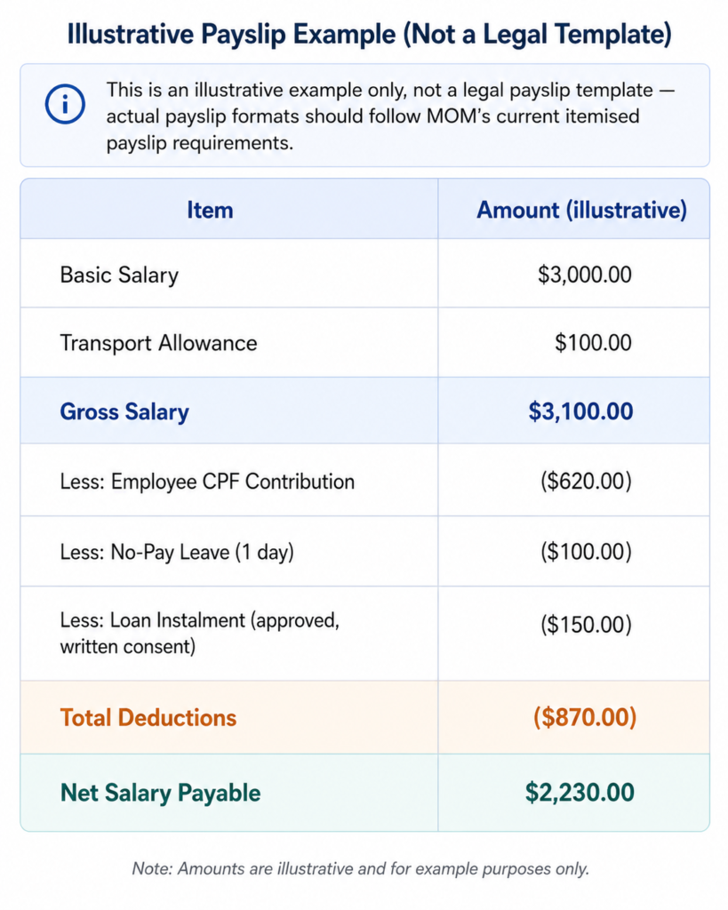Select the Transport Allowance label
Screen dimensions: 728x910
158,343
